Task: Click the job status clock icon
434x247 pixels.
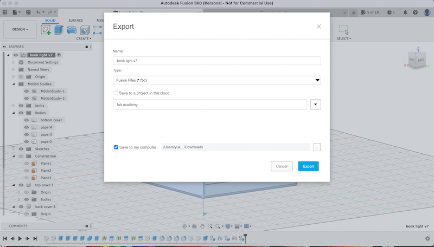Action: (390, 12)
